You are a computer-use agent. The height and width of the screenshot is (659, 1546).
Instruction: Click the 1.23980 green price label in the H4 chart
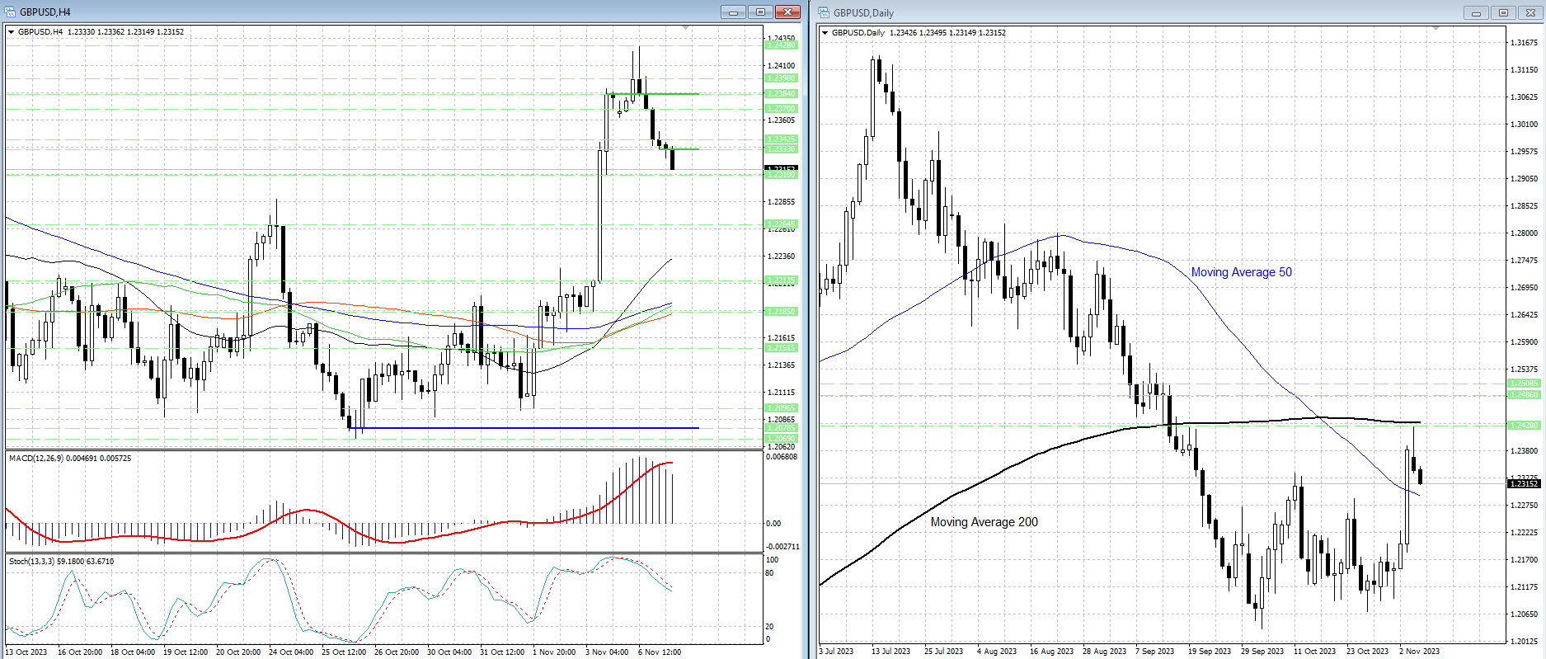[x=781, y=78]
